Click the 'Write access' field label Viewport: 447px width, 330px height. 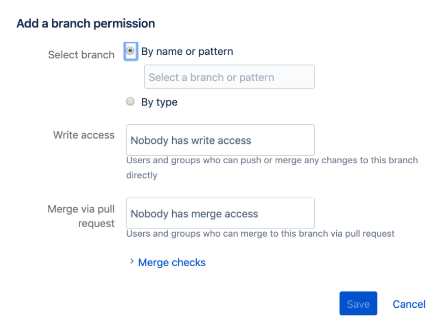[x=84, y=135]
